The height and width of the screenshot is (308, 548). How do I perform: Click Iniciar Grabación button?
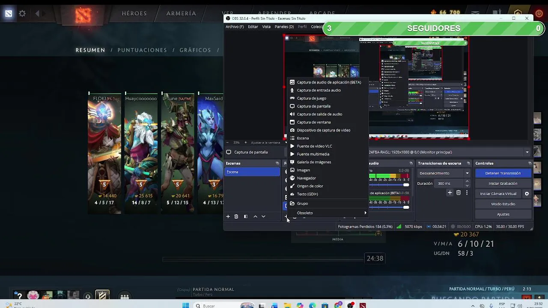(x=503, y=184)
